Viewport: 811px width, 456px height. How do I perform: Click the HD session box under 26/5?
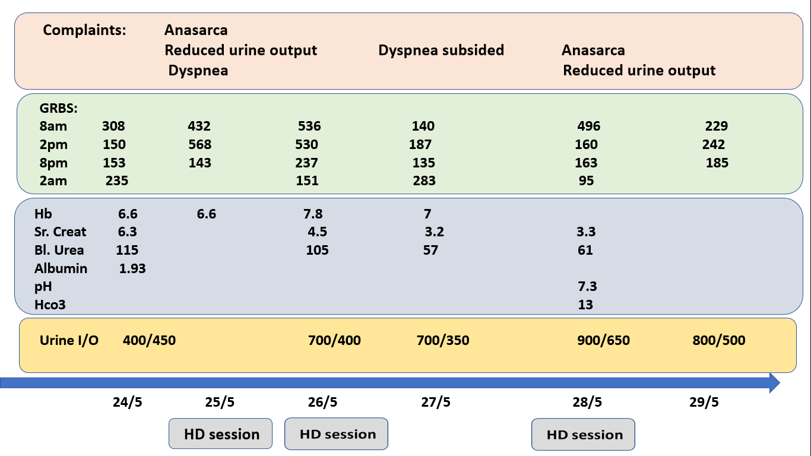point(337,434)
